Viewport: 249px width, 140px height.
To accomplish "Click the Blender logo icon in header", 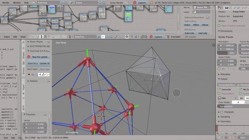I will pos(151,3).
